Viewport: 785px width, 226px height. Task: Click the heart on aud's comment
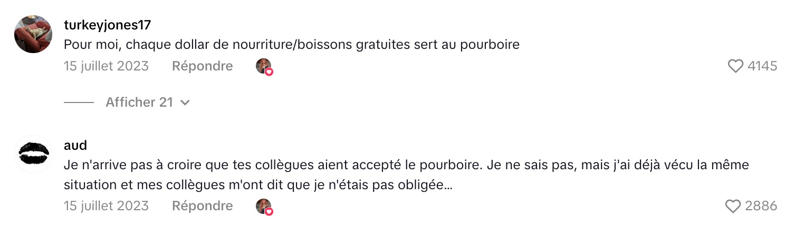click(733, 207)
